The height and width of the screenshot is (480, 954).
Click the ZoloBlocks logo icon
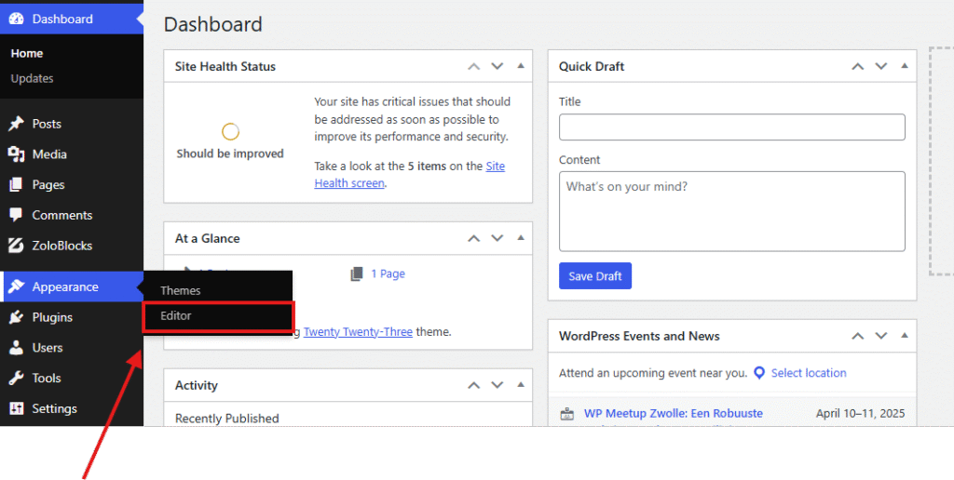17,246
